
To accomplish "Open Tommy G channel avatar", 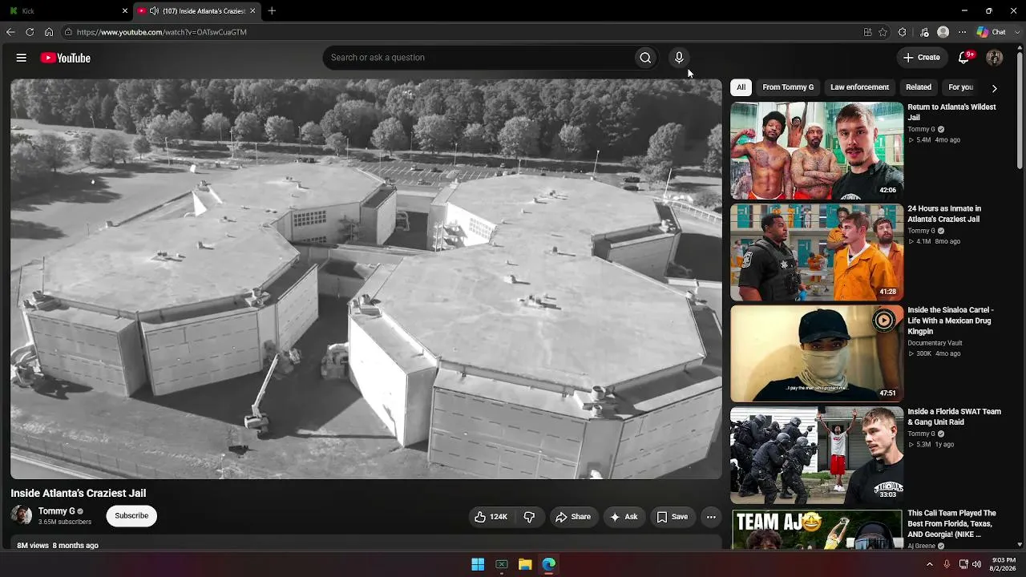I will coord(22,515).
